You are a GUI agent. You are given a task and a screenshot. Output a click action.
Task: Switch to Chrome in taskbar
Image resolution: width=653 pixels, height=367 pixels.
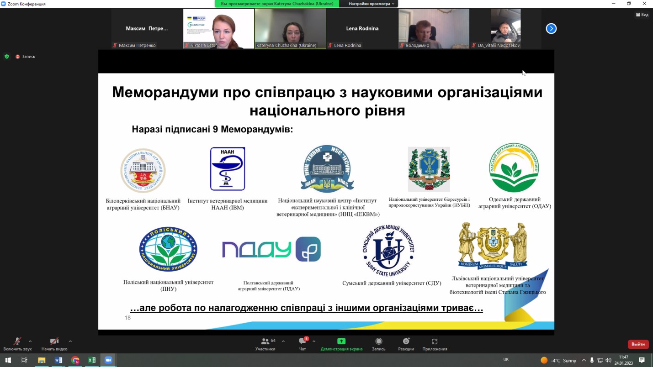click(75, 360)
